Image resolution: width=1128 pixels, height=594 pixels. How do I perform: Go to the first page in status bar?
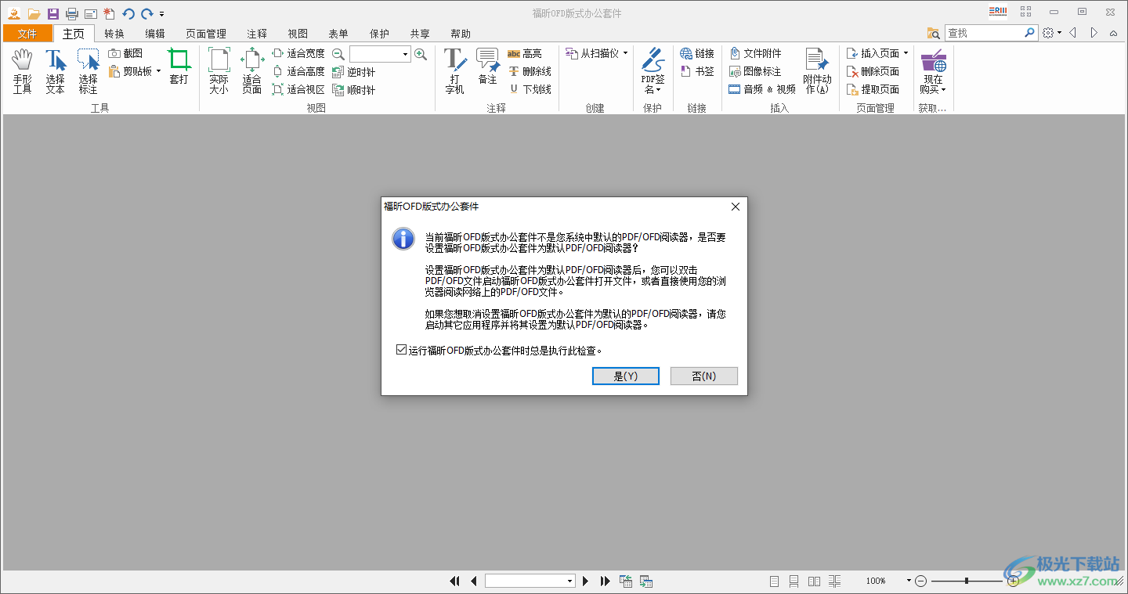454,581
